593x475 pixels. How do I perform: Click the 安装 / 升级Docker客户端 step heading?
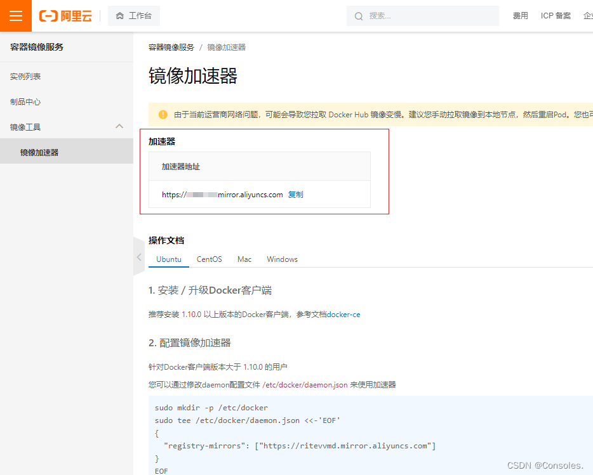coord(210,290)
